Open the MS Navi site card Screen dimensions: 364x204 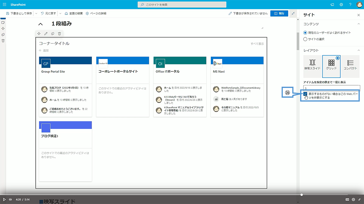(237, 87)
